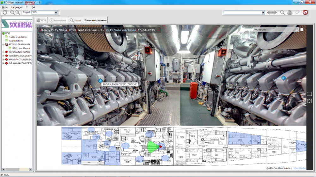This screenshot has width=316, height=177.
Task: Click the red stop icon at top right
Action: (305, 13)
